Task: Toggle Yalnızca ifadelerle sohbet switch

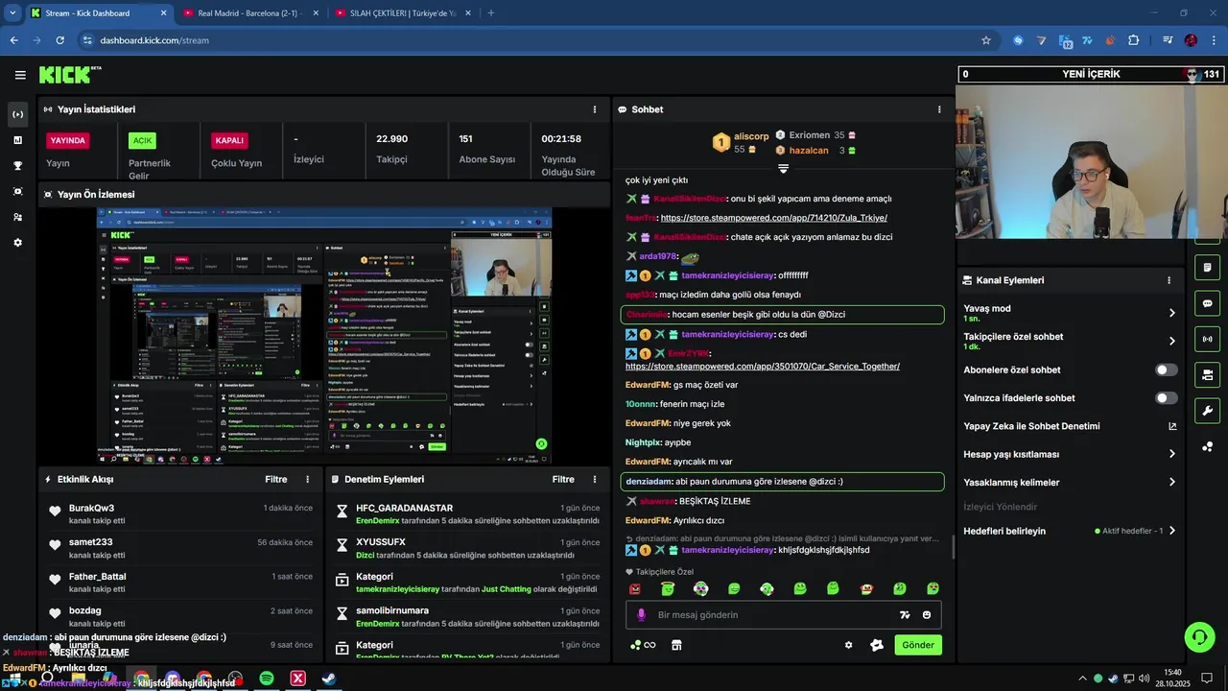Action: coord(1167,397)
